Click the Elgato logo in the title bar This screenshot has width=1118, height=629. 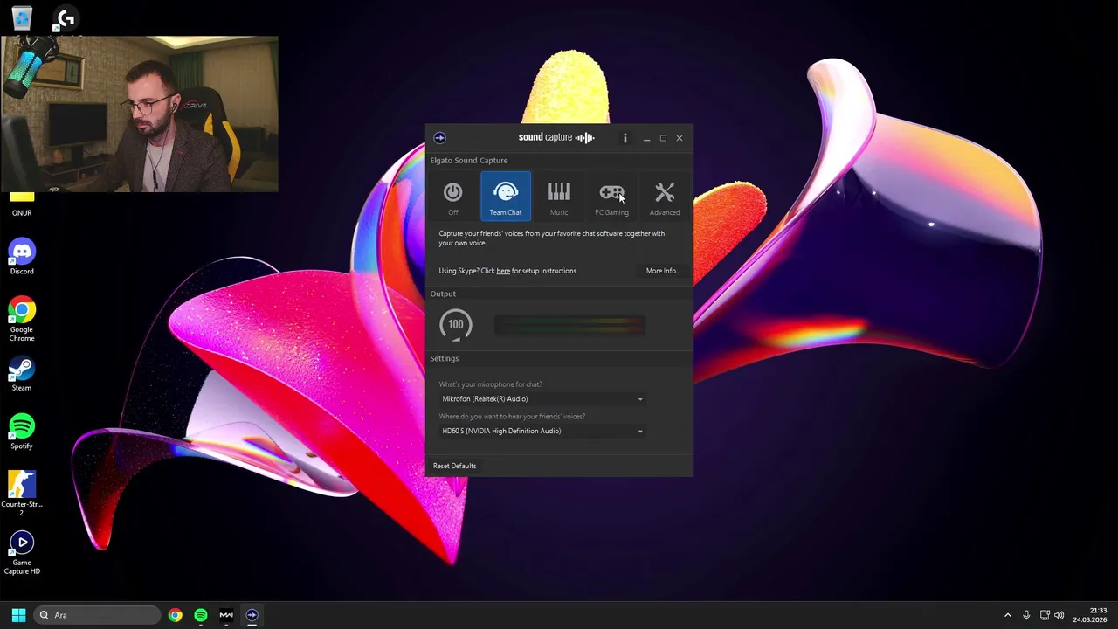440,138
